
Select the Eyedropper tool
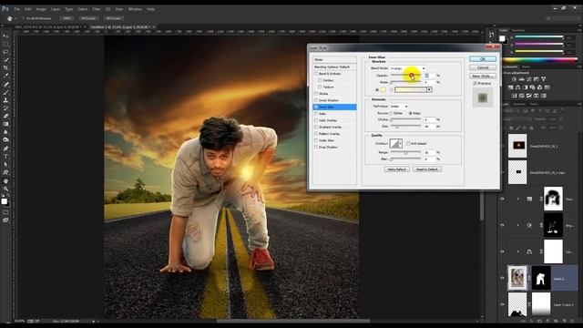(x=5, y=76)
